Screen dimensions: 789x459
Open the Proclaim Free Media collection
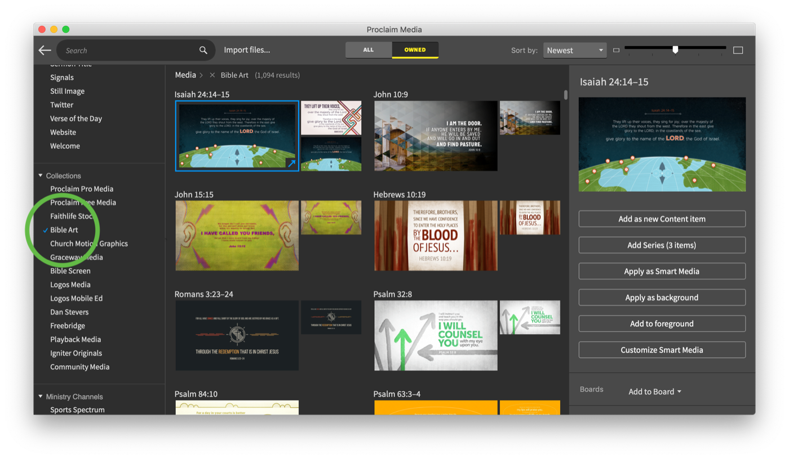[x=83, y=202]
